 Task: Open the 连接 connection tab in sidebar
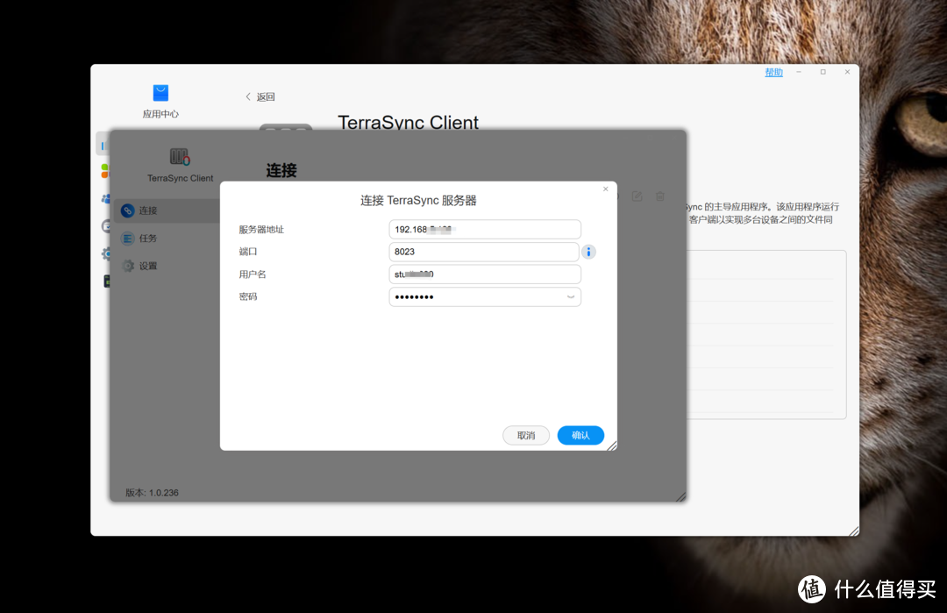[147, 210]
